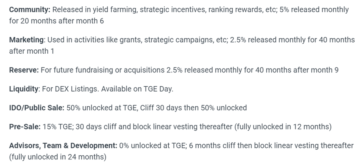
Task: Click the bold Pre-Sale label
Action: (24, 127)
